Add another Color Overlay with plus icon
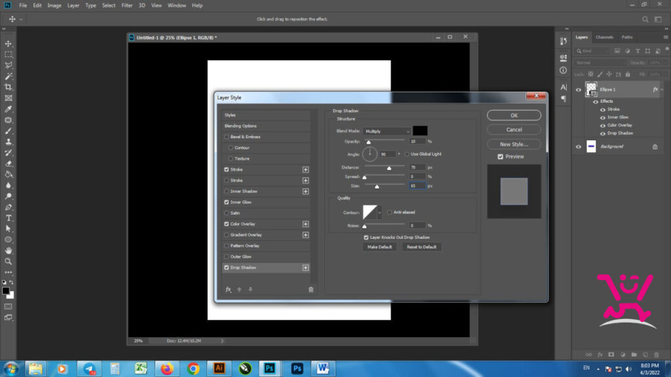 [305, 224]
